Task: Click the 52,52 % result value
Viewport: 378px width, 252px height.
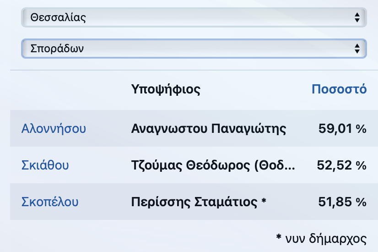Action: click(341, 165)
